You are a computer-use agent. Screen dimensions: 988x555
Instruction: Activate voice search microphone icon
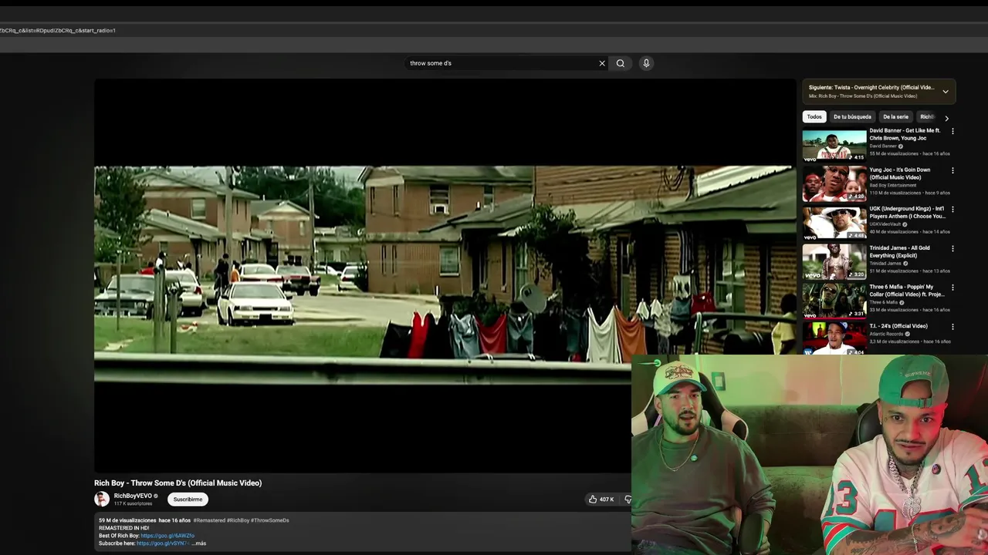click(647, 63)
